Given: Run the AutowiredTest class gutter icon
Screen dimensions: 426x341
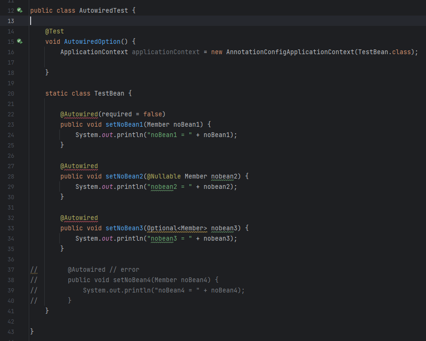Looking at the screenshot, I should point(20,10).
